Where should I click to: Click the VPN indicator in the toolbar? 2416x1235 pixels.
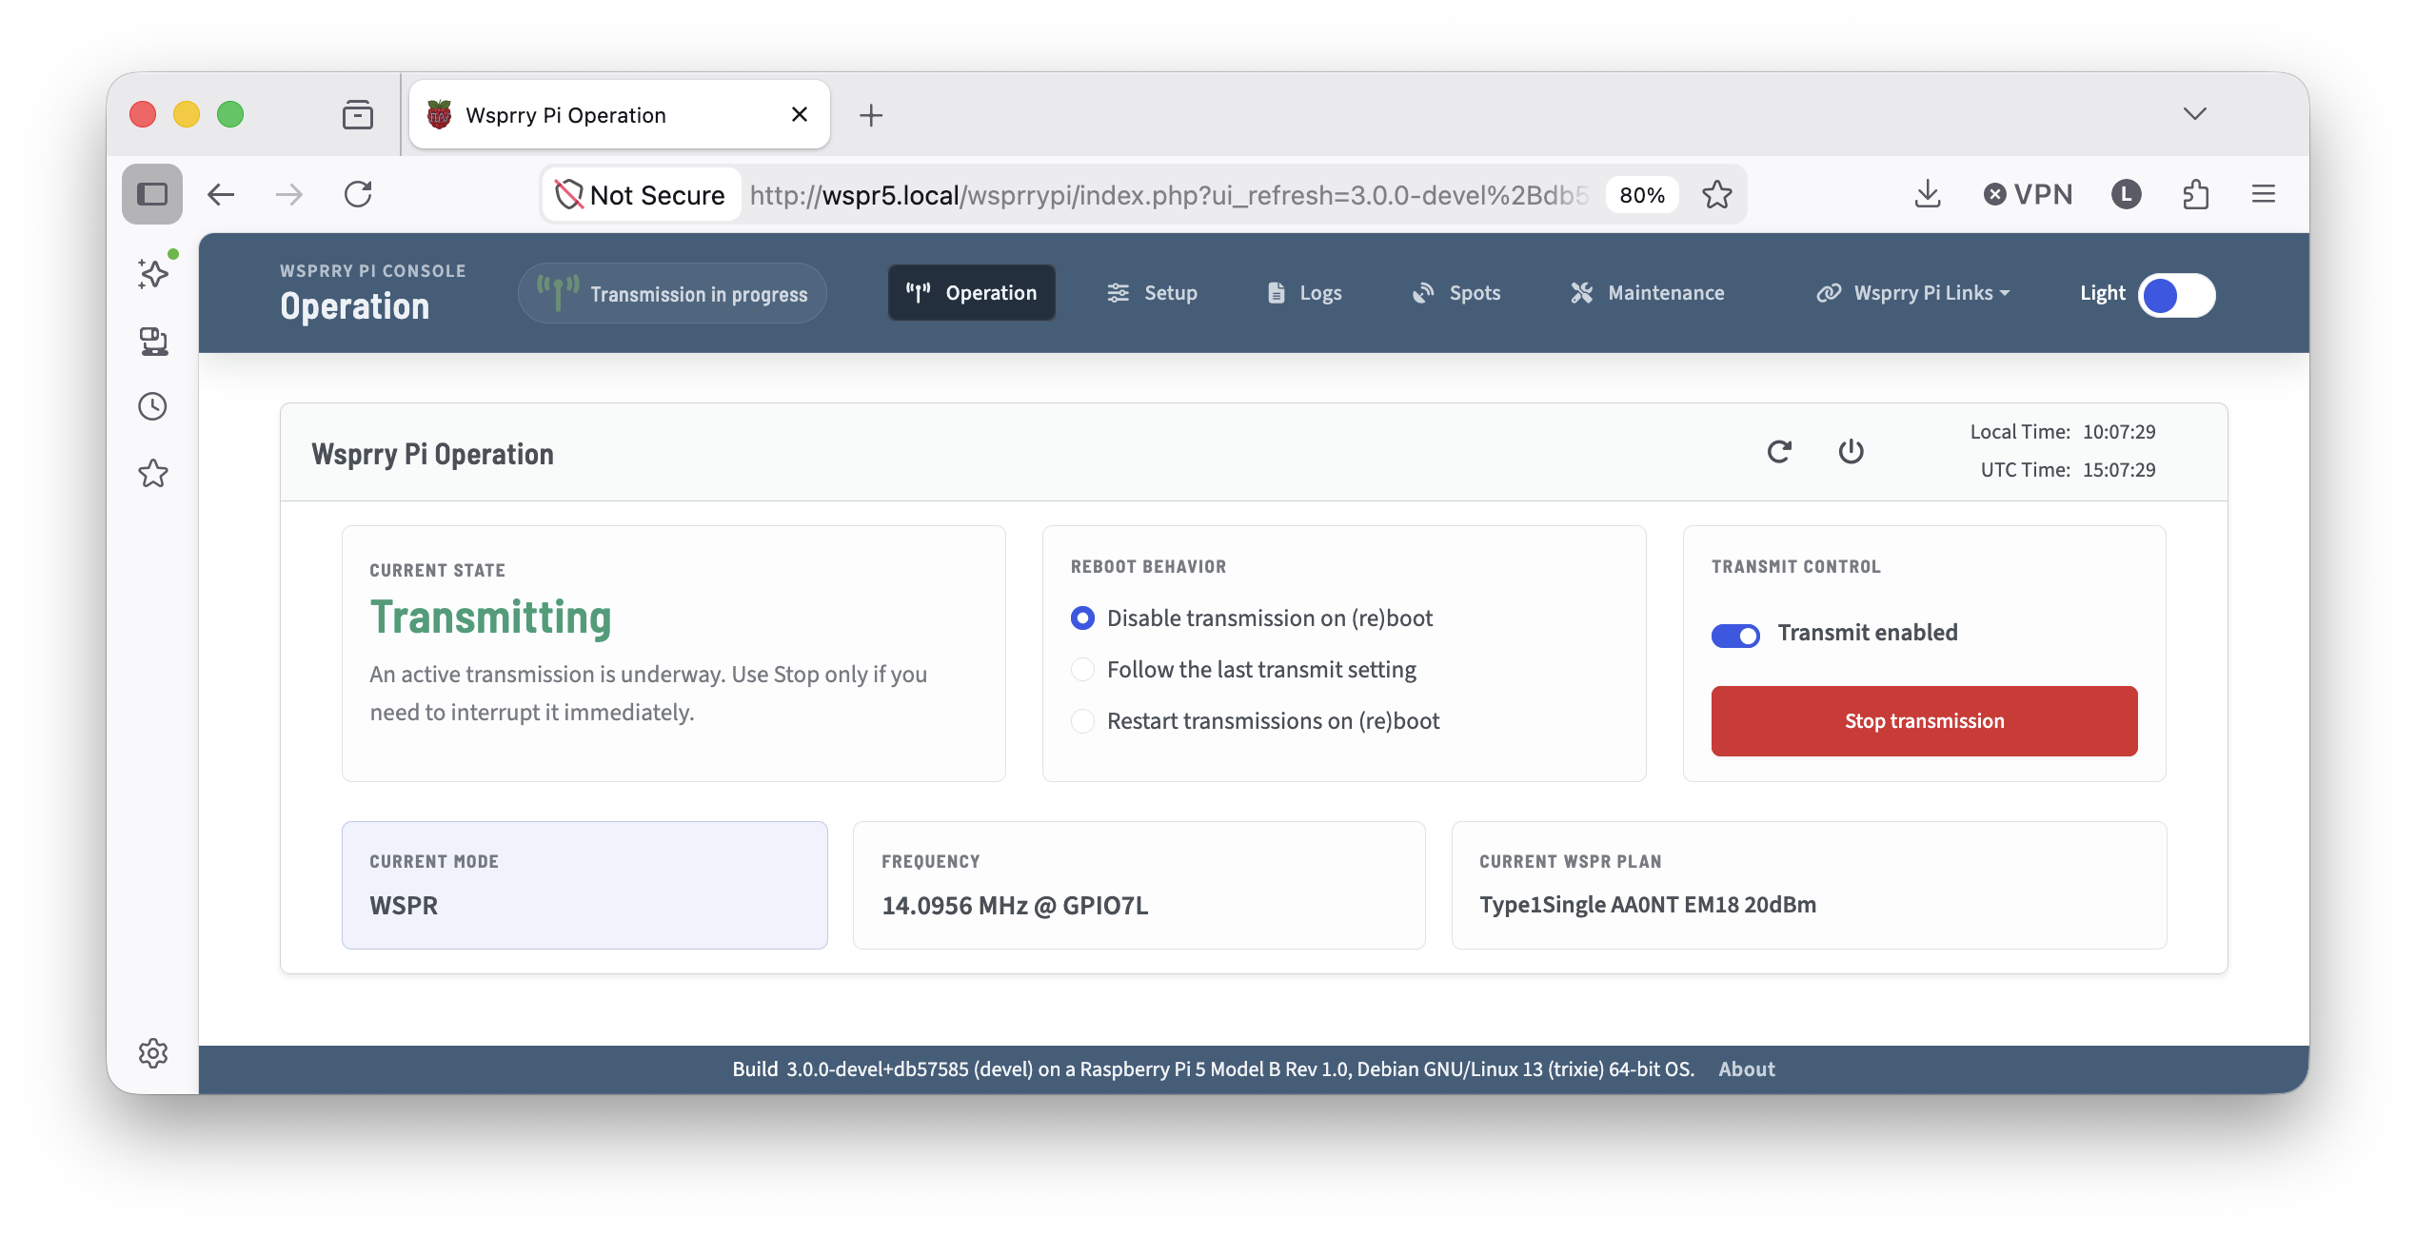2029,194
